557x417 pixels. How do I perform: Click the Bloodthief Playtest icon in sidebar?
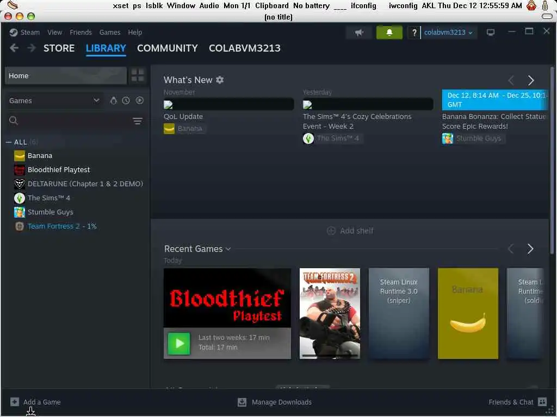point(20,170)
